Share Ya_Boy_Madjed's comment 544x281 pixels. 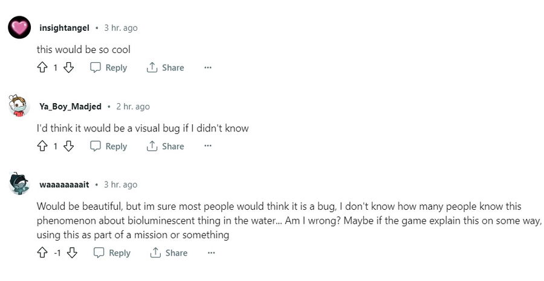165,146
